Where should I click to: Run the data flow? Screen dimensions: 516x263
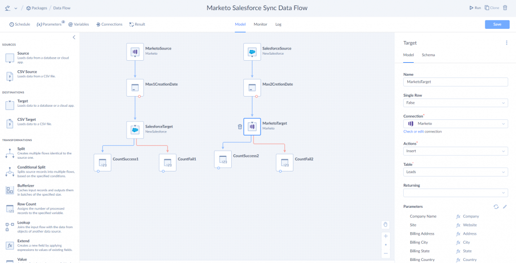(x=475, y=8)
